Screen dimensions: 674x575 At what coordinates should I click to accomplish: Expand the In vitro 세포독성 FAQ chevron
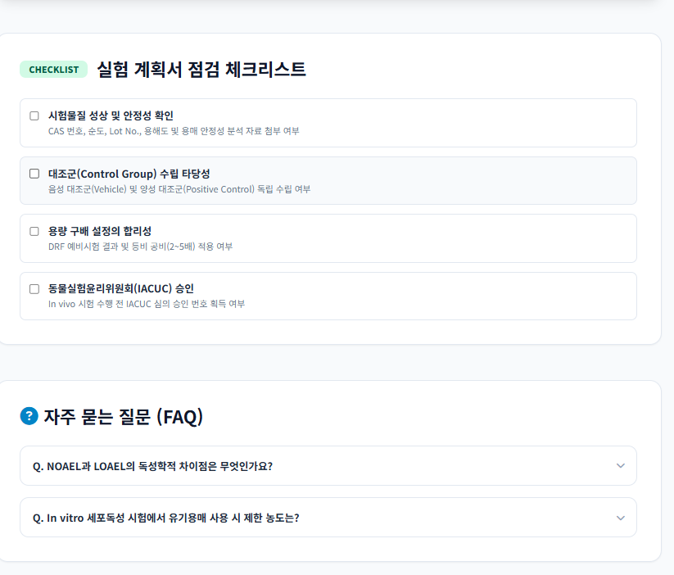620,518
